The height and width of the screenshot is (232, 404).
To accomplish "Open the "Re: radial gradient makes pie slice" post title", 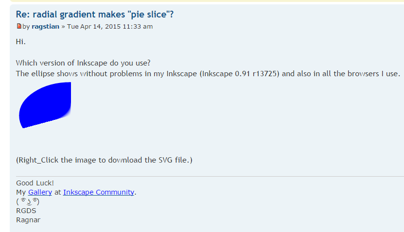I will pos(95,15).
